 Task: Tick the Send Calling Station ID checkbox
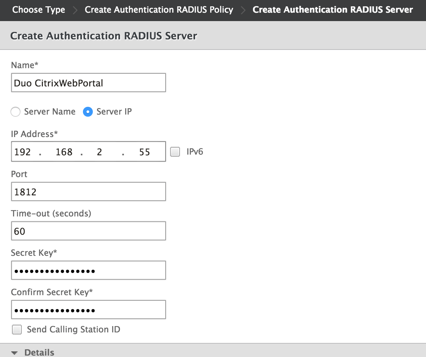[17, 330]
